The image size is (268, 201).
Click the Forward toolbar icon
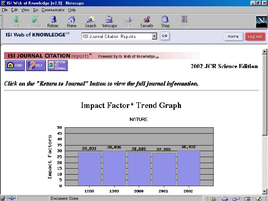pyautogui.click(x=34, y=22)
